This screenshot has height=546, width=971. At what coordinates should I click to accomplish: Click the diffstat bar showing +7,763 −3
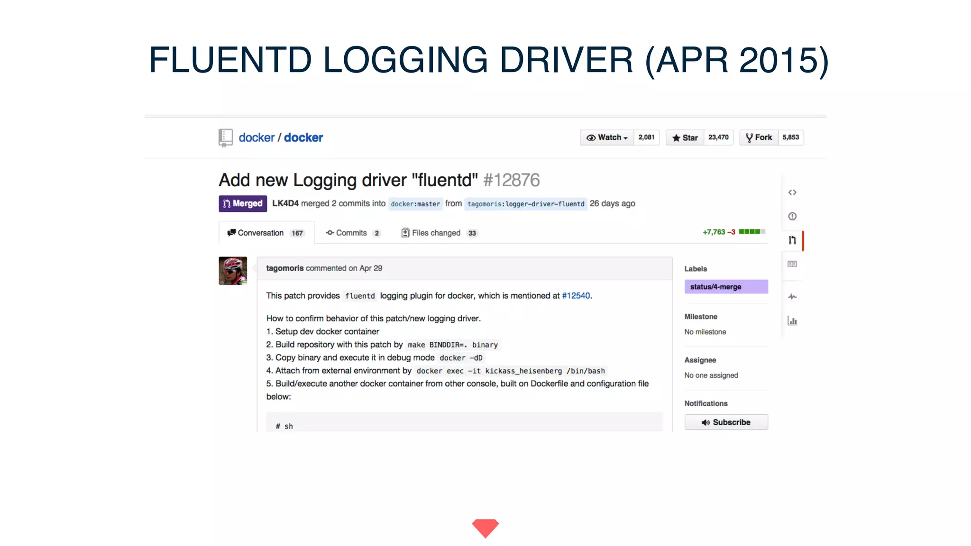(733, 232)
